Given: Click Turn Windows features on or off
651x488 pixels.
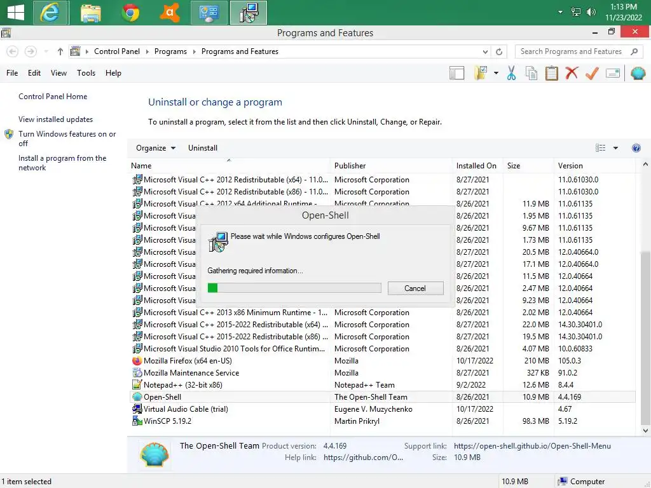Looking at the screenshot, I should coord(67,139).
